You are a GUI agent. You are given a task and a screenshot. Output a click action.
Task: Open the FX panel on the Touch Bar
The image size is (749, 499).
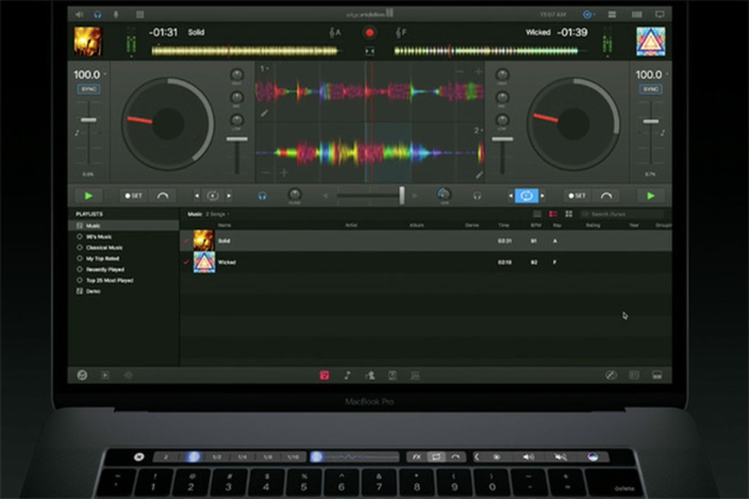(417, 456)
